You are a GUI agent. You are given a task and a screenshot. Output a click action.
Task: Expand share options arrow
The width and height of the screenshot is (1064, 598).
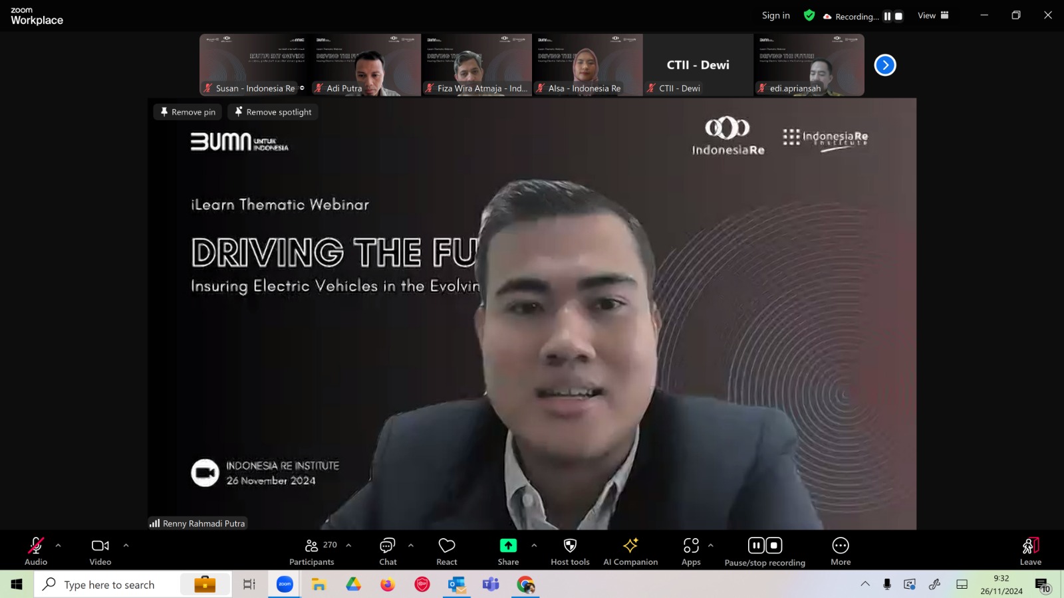534,546
